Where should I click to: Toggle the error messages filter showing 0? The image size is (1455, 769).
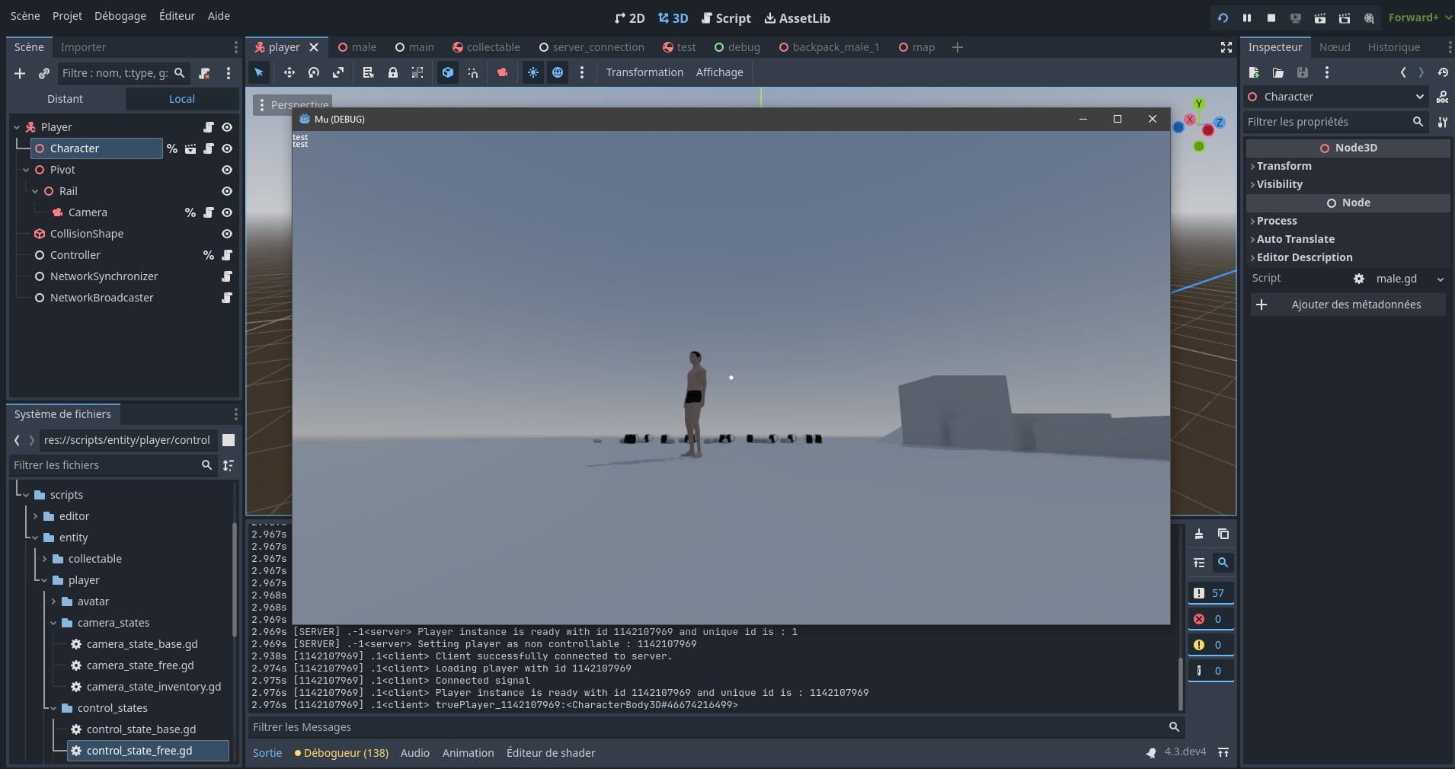pos(1210,619)
